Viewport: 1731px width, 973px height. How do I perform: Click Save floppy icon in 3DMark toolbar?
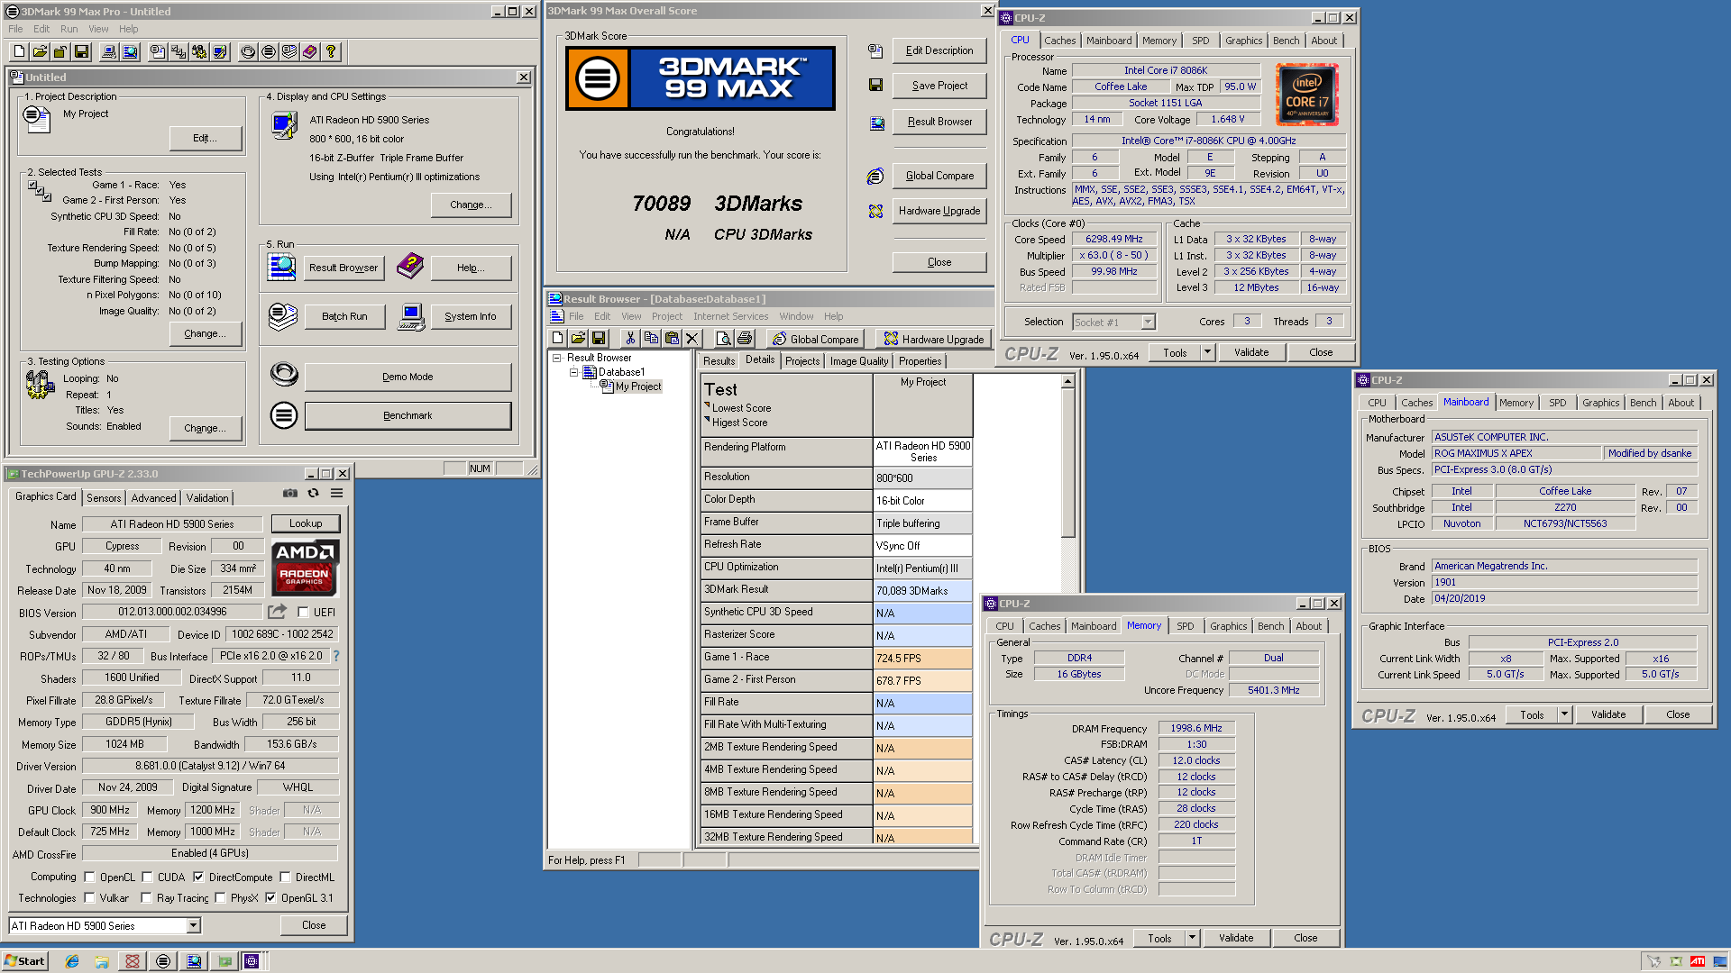click(x=81, y=52)
